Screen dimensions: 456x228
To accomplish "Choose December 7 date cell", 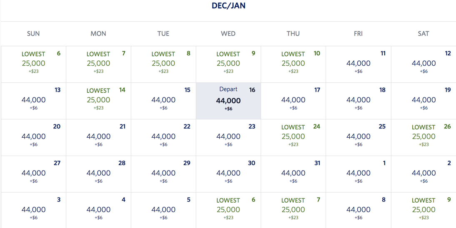I will tap(98, 64).
